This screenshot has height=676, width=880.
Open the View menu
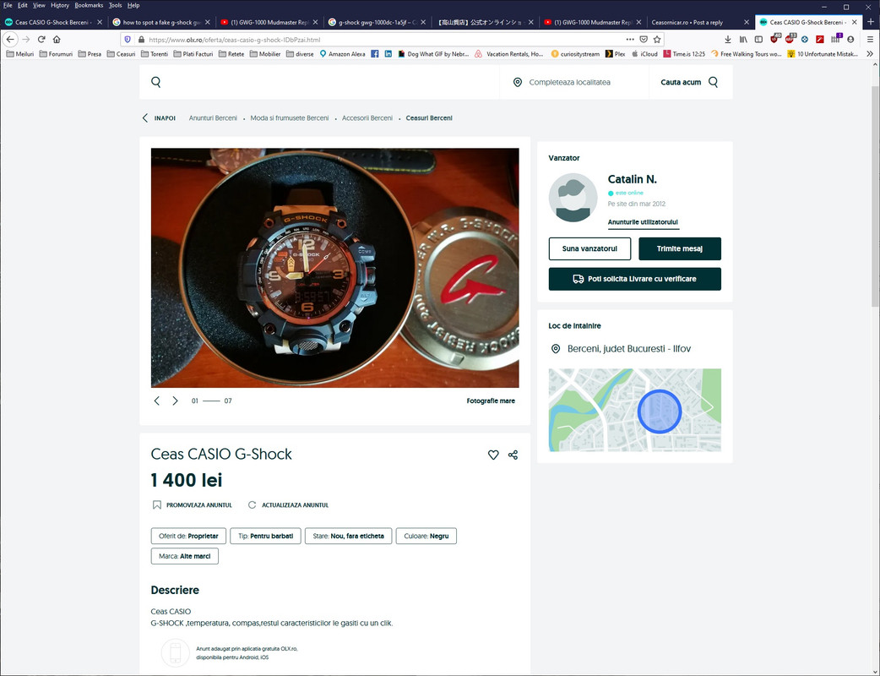pyautogui.click(x=39, y=5)
